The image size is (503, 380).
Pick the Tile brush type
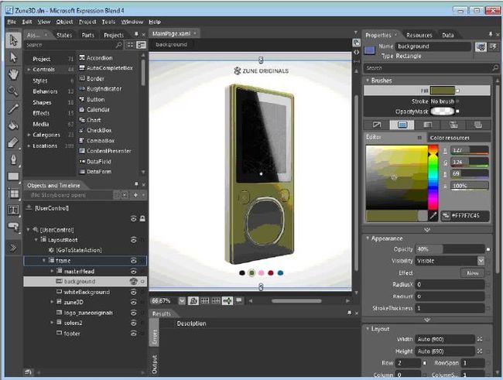453,125
